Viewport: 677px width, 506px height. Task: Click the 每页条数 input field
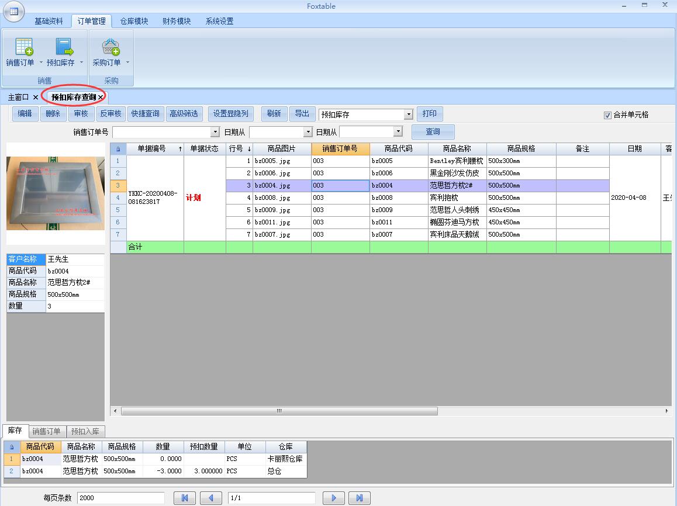(120, 498)
